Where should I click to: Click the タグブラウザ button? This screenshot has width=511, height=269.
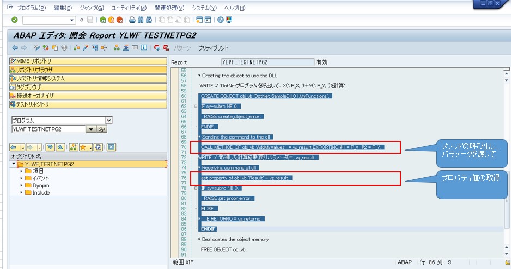[88, 87]
